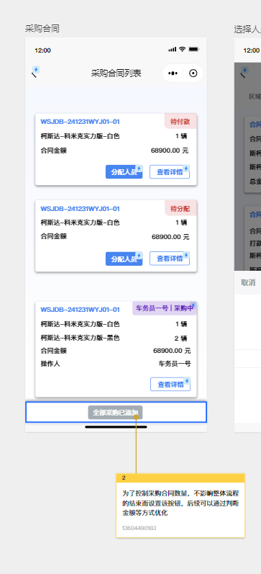Click the lightning icon on the first 查看详情 button
This screenshot has width=261, height=574.
186,169
